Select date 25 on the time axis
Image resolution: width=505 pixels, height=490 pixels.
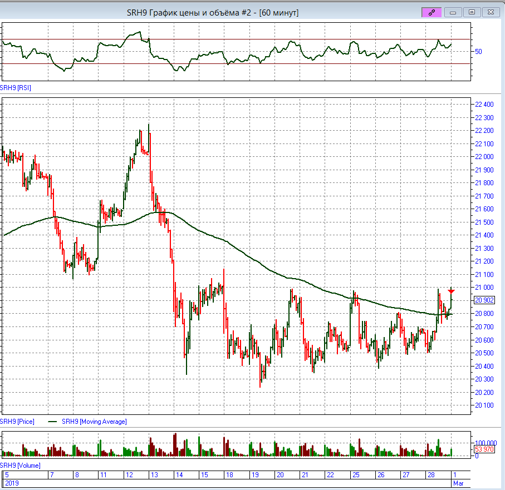(355, 475)
